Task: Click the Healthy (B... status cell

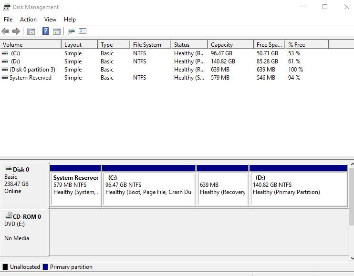Action: coord(189,53)
